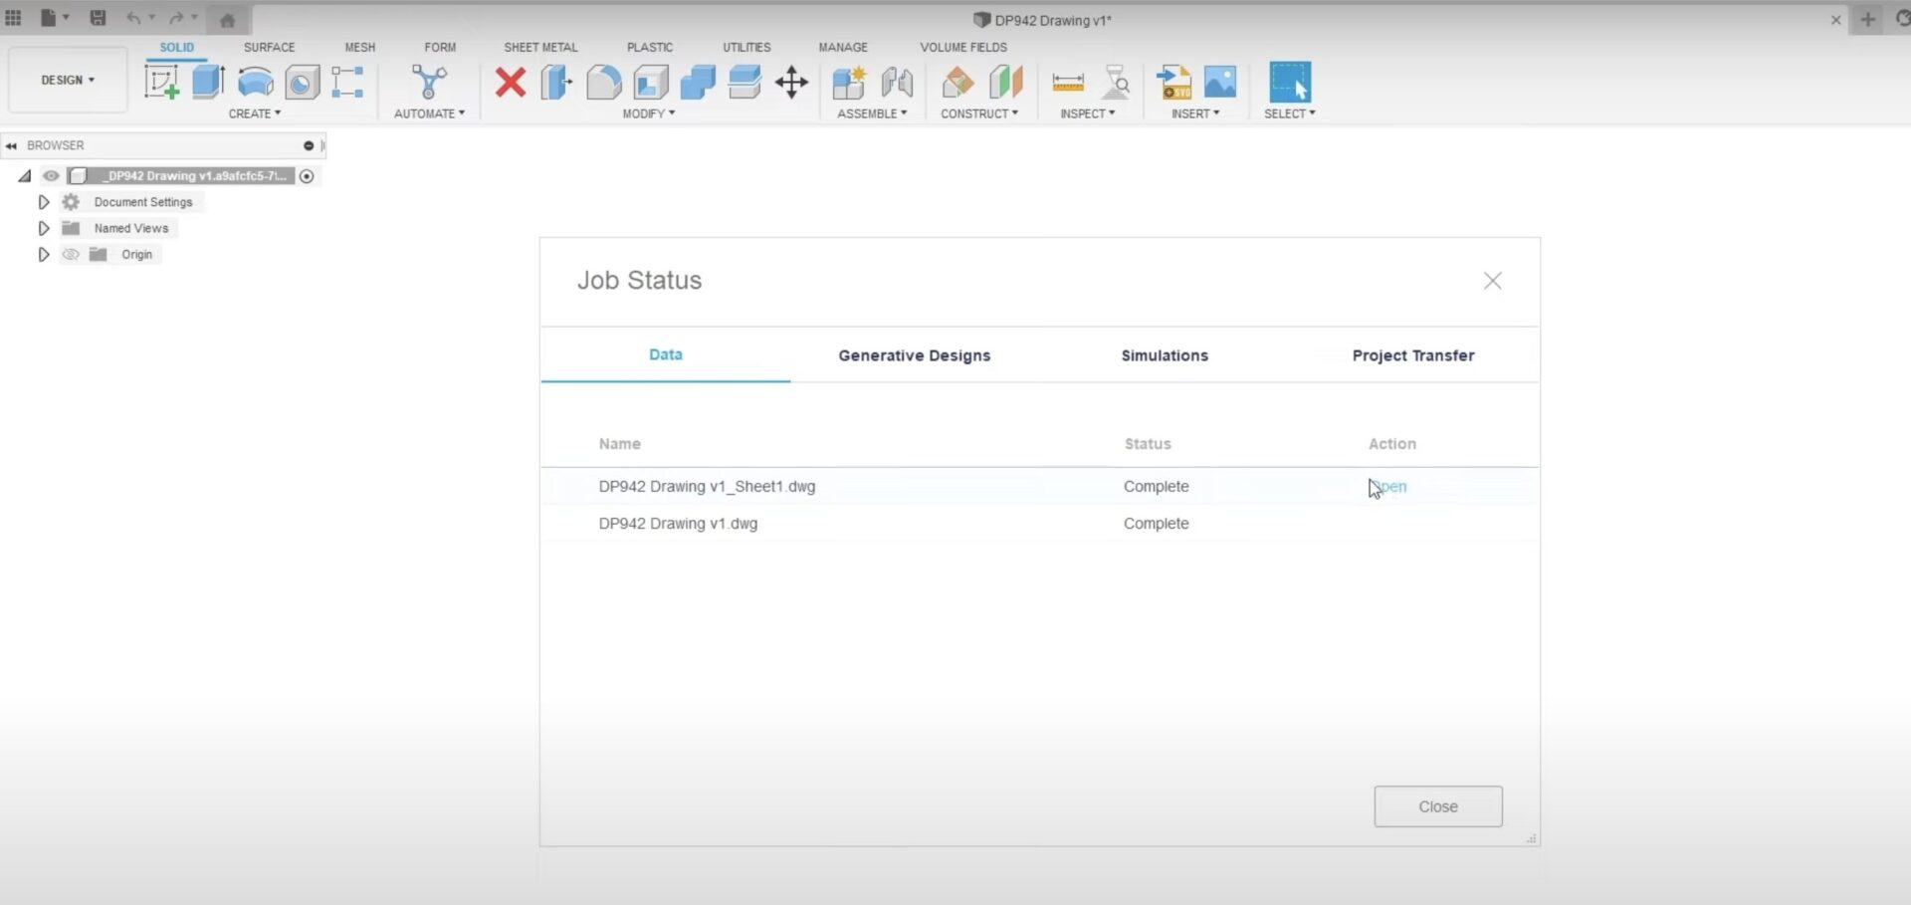The width and height of the screenshot is (1911, 905).
Task: Switch to the Mesh ribbon tab
Action: (360, 47)
